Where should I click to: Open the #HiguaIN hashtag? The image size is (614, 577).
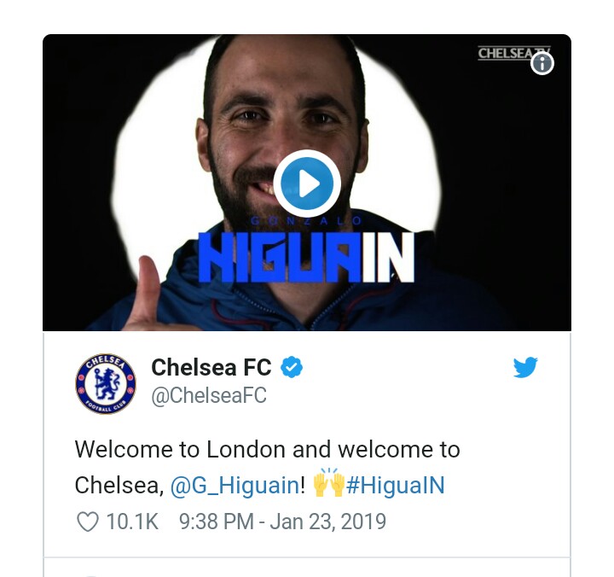[396, 485]
